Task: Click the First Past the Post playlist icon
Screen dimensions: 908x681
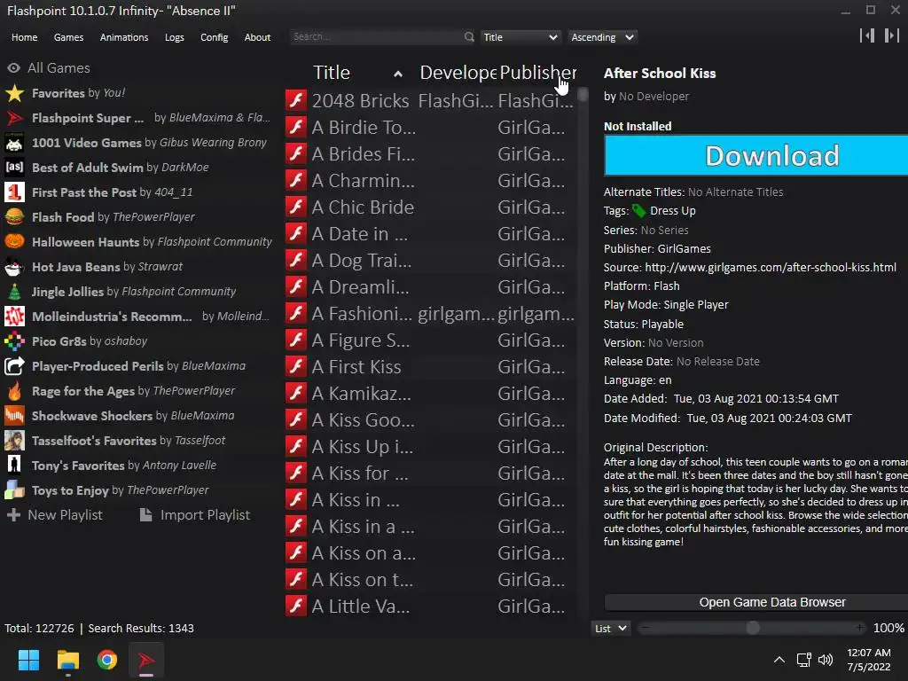Action: 14,192
